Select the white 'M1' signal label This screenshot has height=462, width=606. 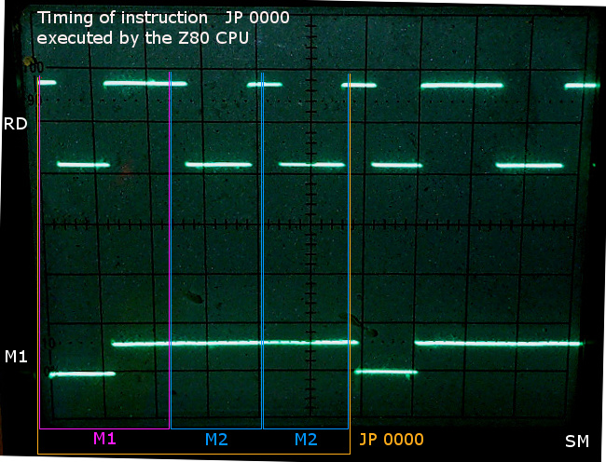(16, 357)
